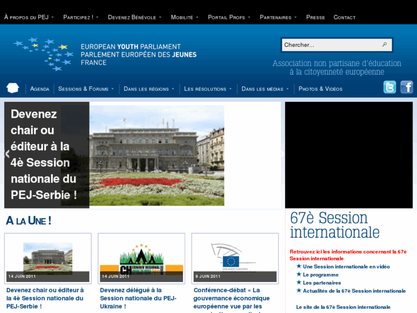Open the home page house icon

[13, 88]
